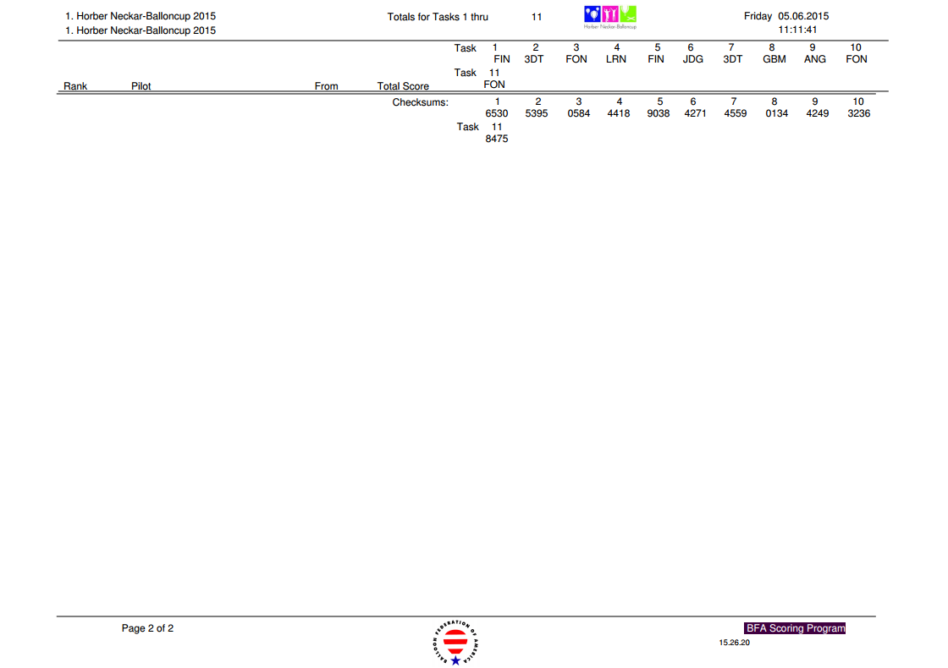Click the Total Score column header
The width and height of the screenshot is (948, 668).
(x=403, y=86)
